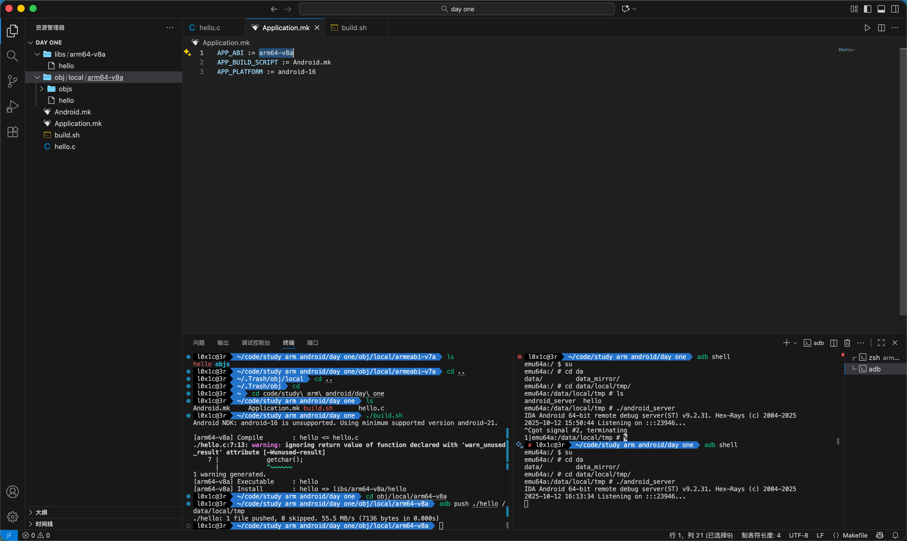The width and height of the screenshot is (907, 541).
Task: Click the Run file play icon
Action: point(867,28)
